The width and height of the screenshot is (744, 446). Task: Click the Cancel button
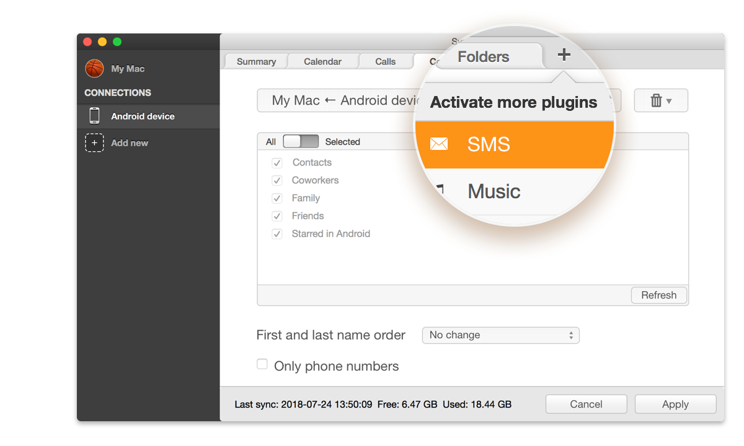586,404
